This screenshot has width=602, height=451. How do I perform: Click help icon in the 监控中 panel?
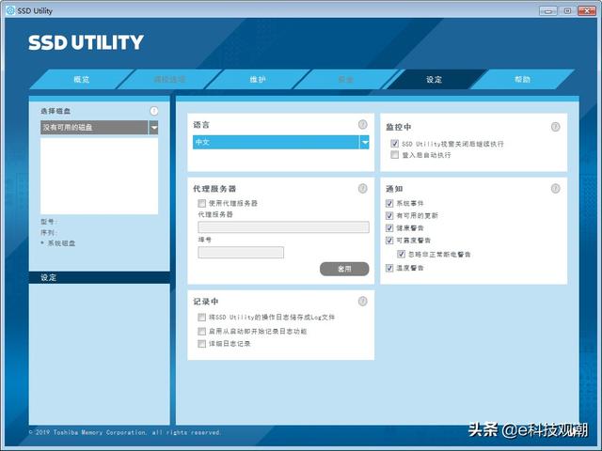(x=556, y=127)
